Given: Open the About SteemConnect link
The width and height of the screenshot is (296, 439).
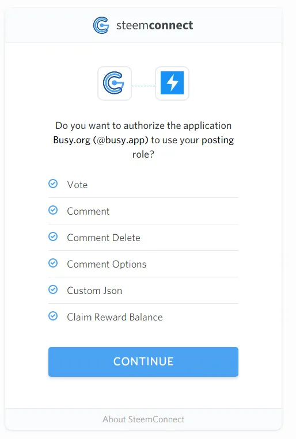Looking at the screenshot, I should 143,419.
